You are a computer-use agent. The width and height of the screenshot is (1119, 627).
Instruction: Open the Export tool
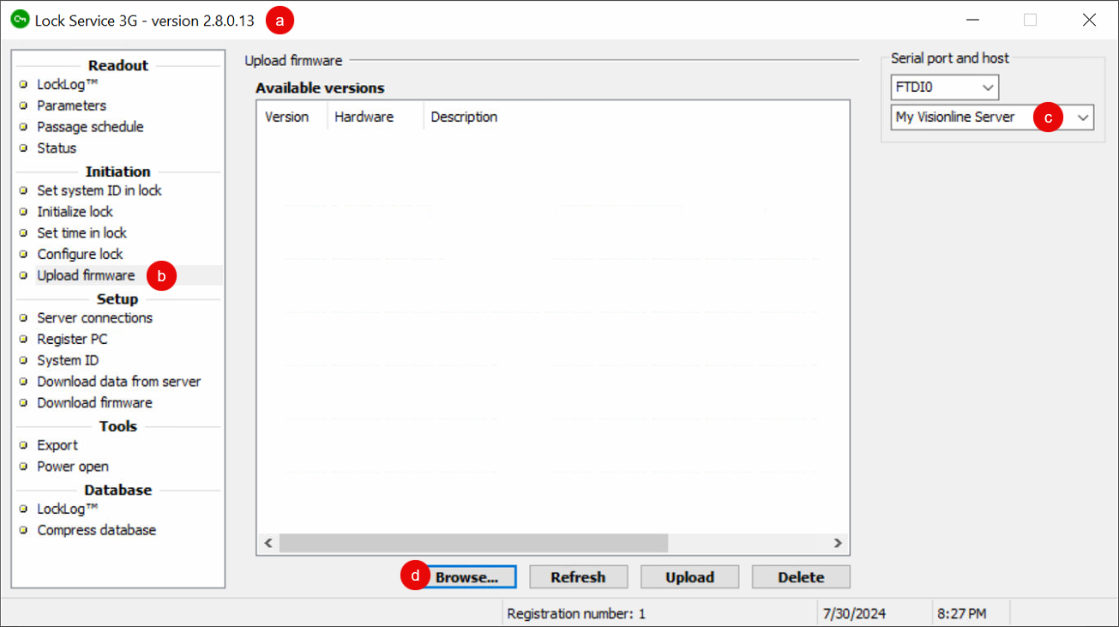click(x=57, y=446)
